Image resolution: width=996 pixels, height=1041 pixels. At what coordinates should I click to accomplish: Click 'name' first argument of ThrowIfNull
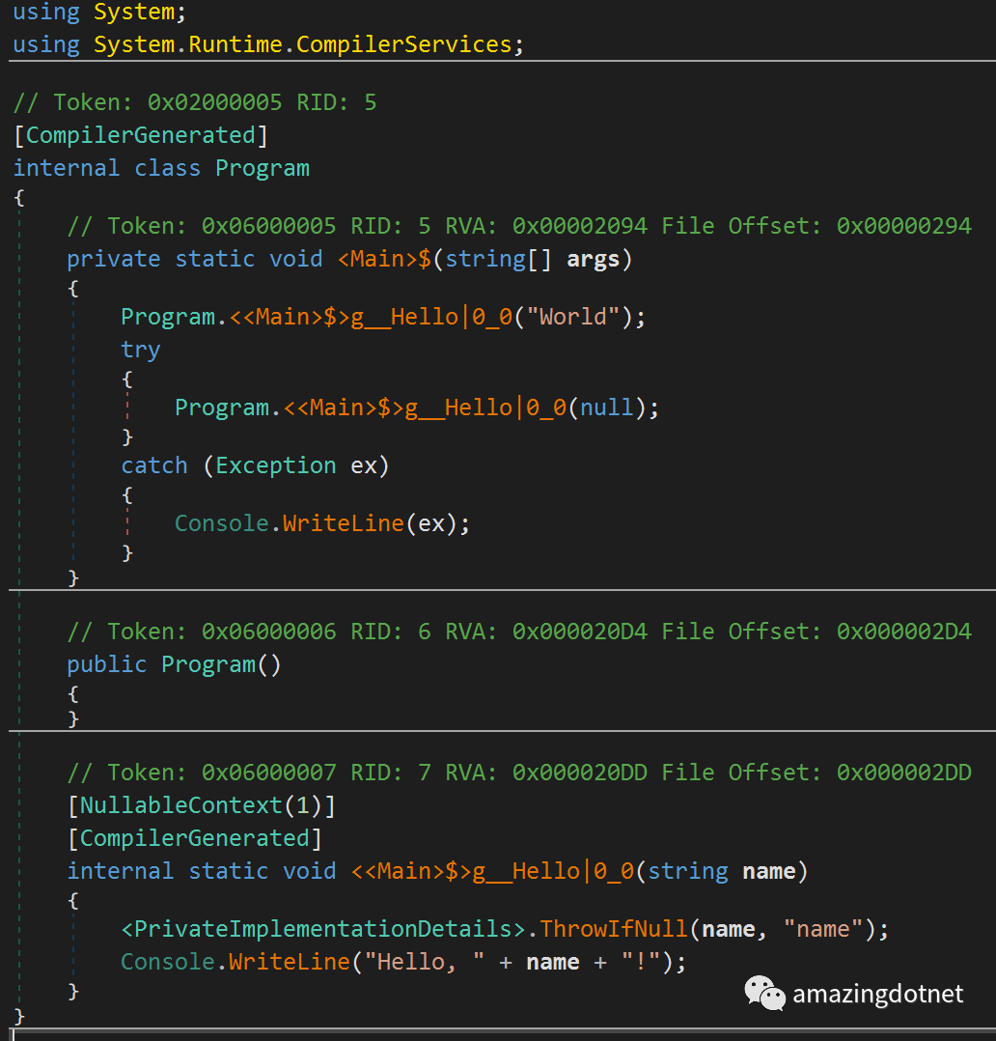[728, 929]
